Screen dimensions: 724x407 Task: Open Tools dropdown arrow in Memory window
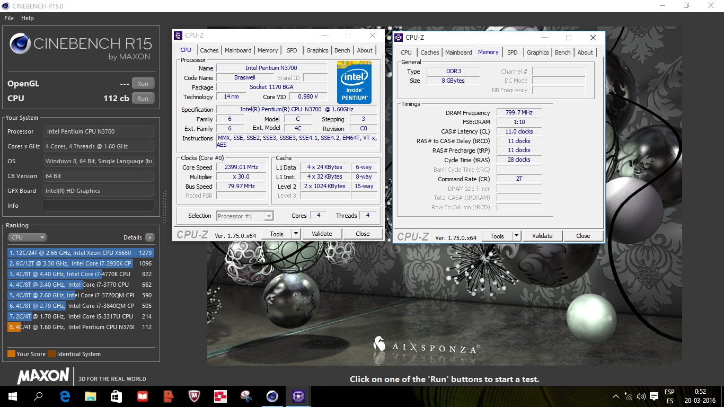[516, 236]
